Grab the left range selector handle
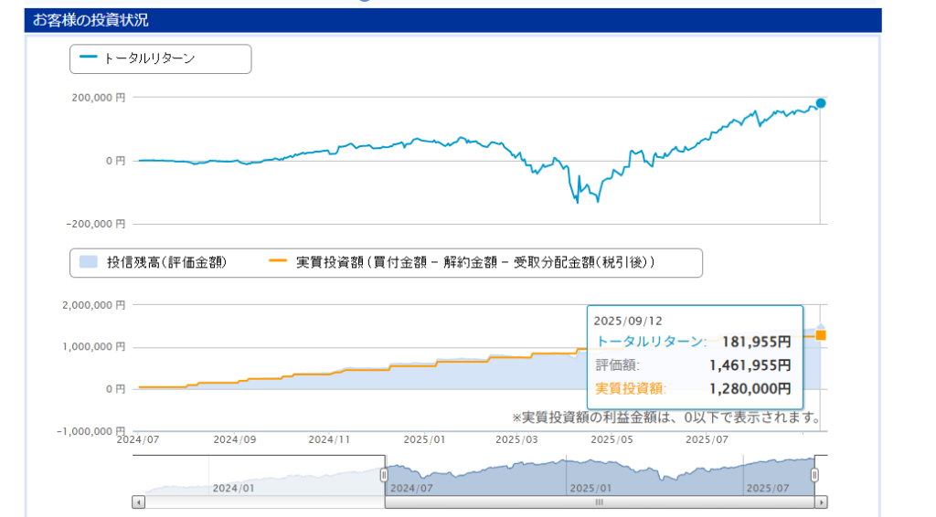This screenshot has width=936, height=517. click(385, 475)
